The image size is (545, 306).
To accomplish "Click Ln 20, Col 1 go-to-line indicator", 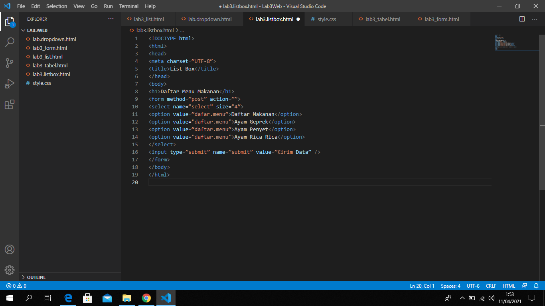I will point(422,286).
